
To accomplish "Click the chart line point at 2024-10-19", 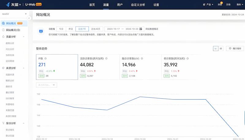I will (x=107, y=110).
